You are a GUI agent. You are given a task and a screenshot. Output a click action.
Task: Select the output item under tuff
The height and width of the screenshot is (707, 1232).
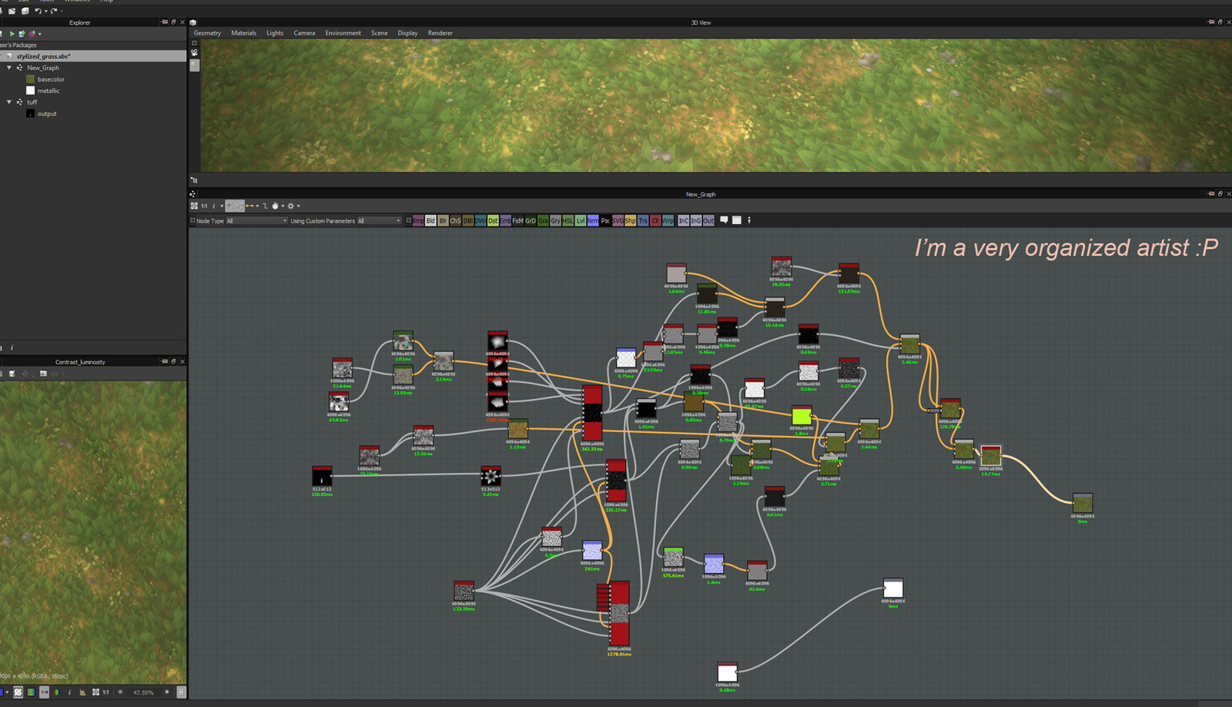pos(46,113)
